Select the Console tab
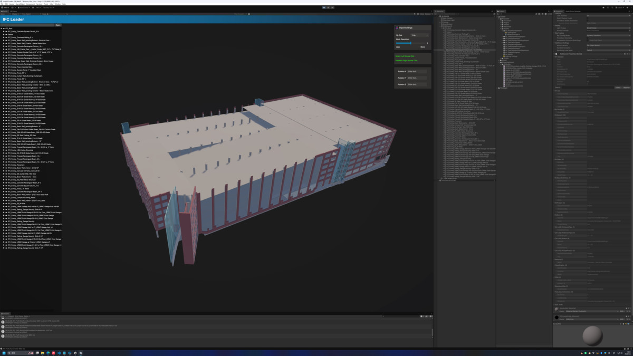633x356 pixels. pyautogui.click(x=6, y=313)
